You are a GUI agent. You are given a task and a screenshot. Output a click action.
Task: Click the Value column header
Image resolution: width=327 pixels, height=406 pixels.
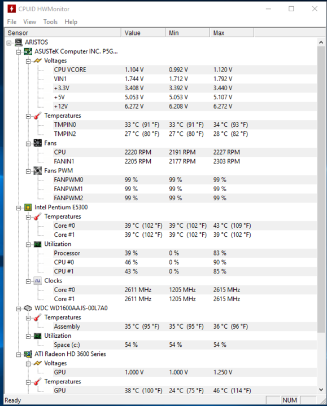coord(143,33)
